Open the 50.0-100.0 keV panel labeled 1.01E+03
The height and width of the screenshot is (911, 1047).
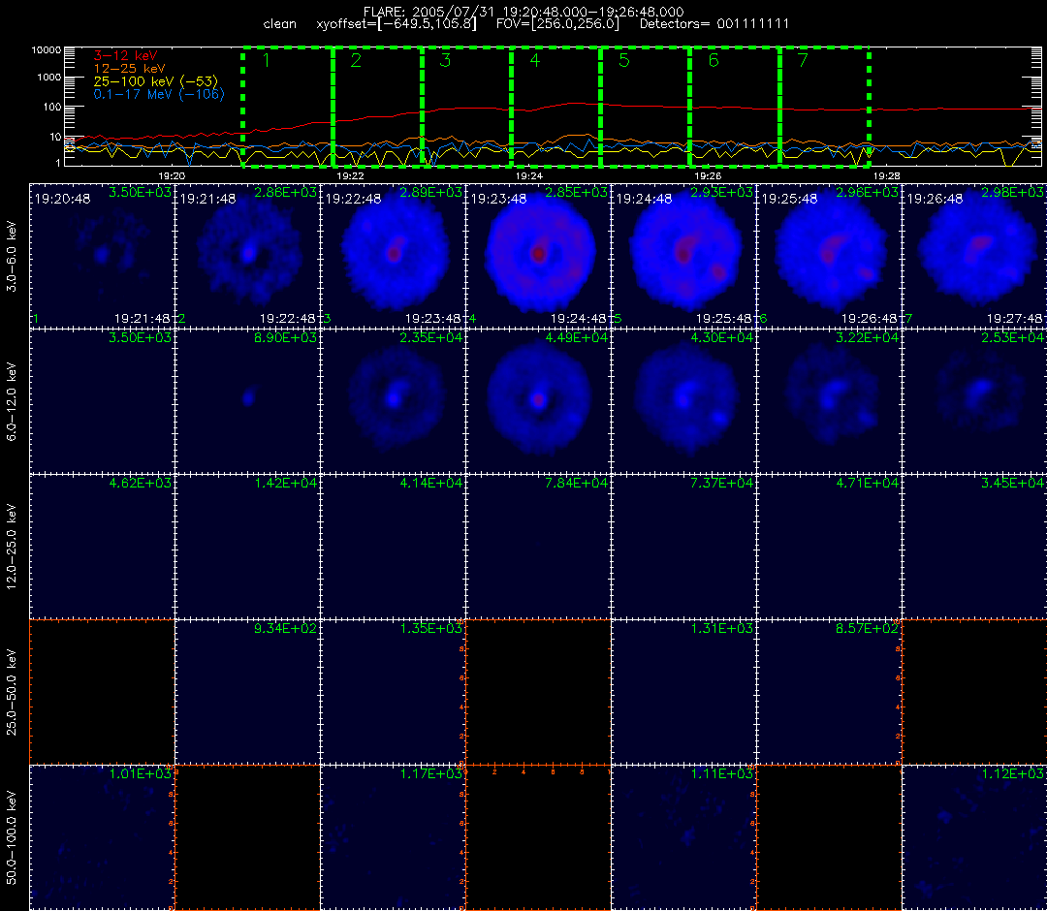tap(102, 837)
